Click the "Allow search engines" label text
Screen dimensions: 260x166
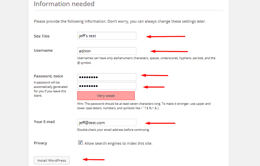pyautogui.click(x=118, y=143)
